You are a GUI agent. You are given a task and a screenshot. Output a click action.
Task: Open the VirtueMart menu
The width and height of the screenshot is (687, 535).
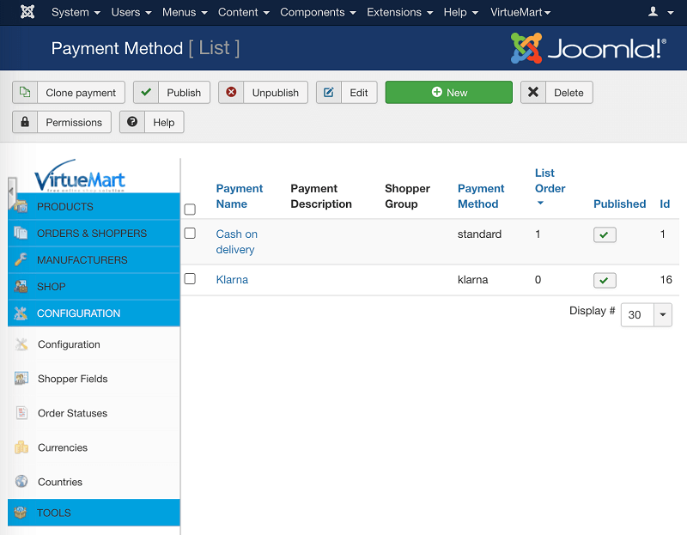(x=520, y=12)
